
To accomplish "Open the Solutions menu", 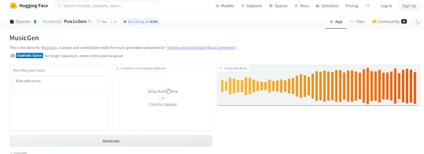I will tap(327, 6).
